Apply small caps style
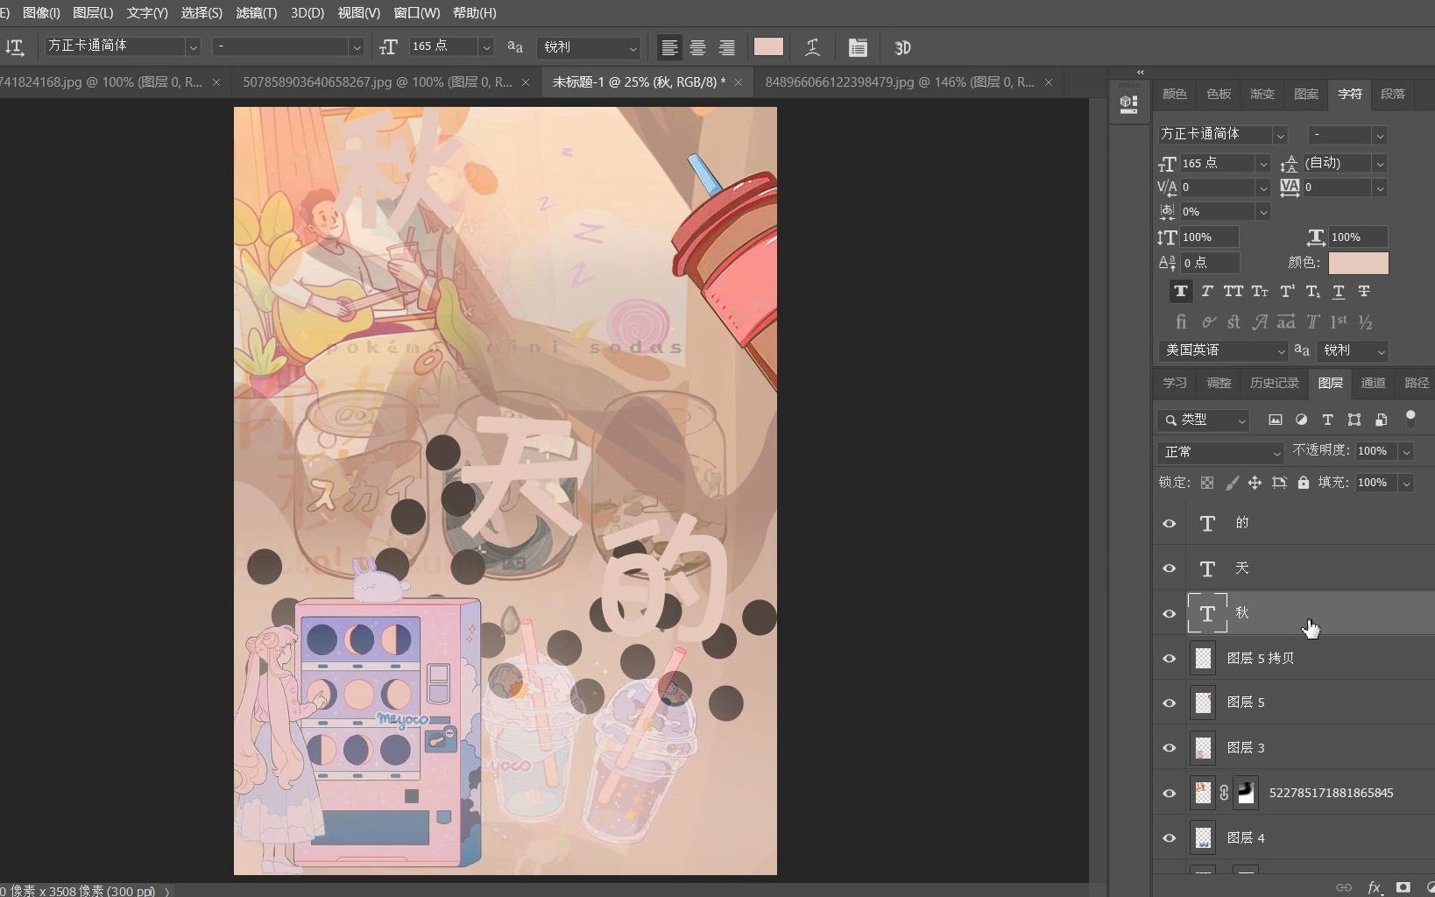Image resolution: width=1435 pixels, height=897 pixels. tap(1260, 291)
